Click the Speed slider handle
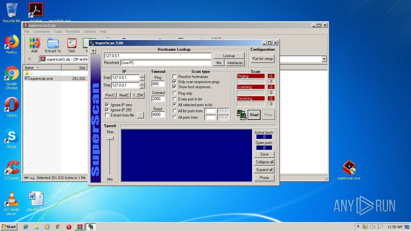The image size is (411, 231). [x=110, y=138]
